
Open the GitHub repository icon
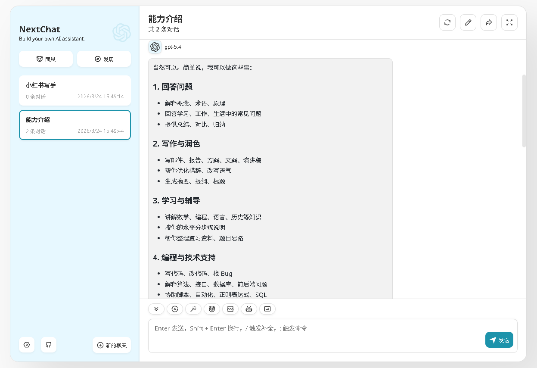click(49, 345)
